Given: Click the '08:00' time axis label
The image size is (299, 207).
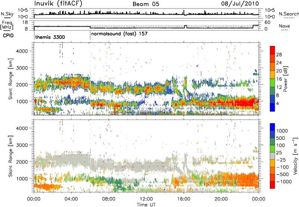Looking at the screenshot, I should (108, 199).
